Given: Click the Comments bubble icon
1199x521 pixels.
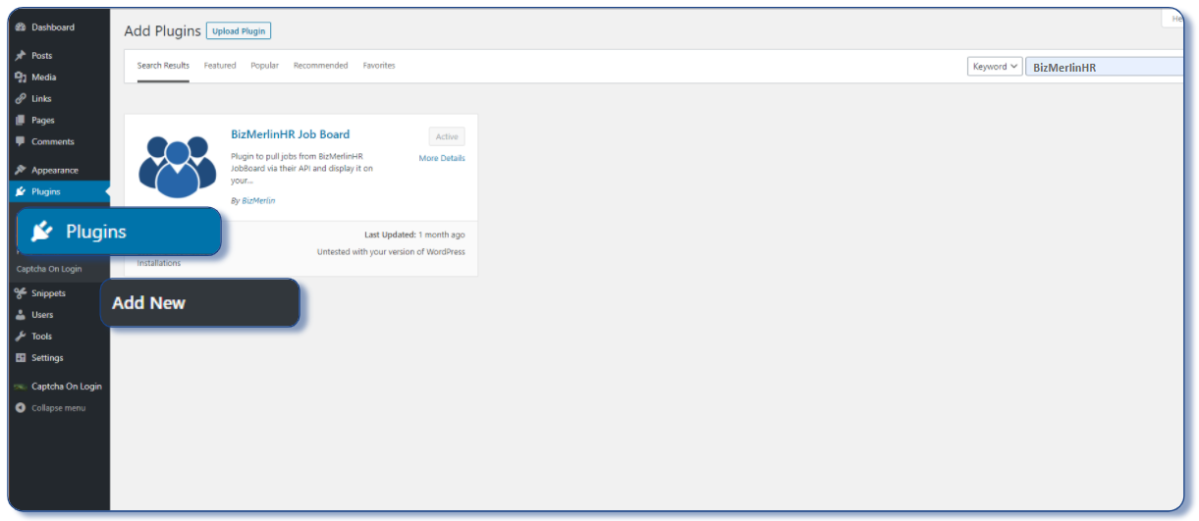Looking at the screenshot, I should [x=21, y=142].
